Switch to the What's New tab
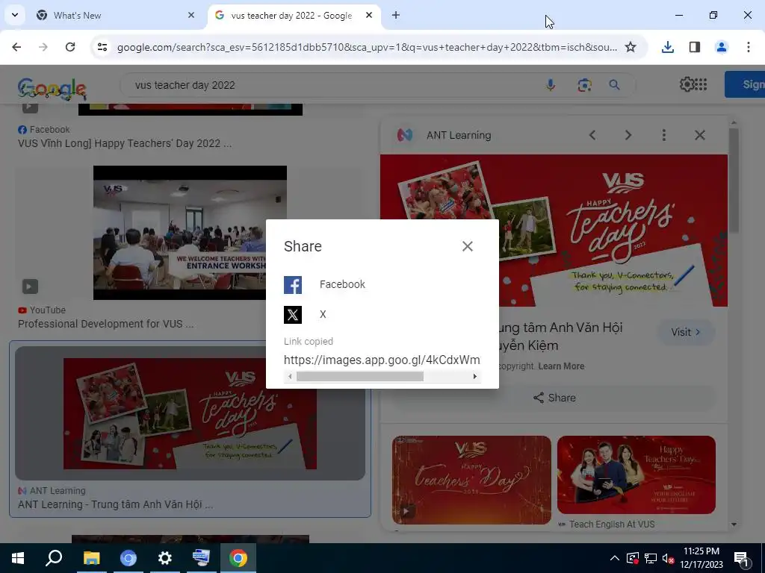Image resolution: width=765 pixels, height=573 pixels. (x=114, y=16)
